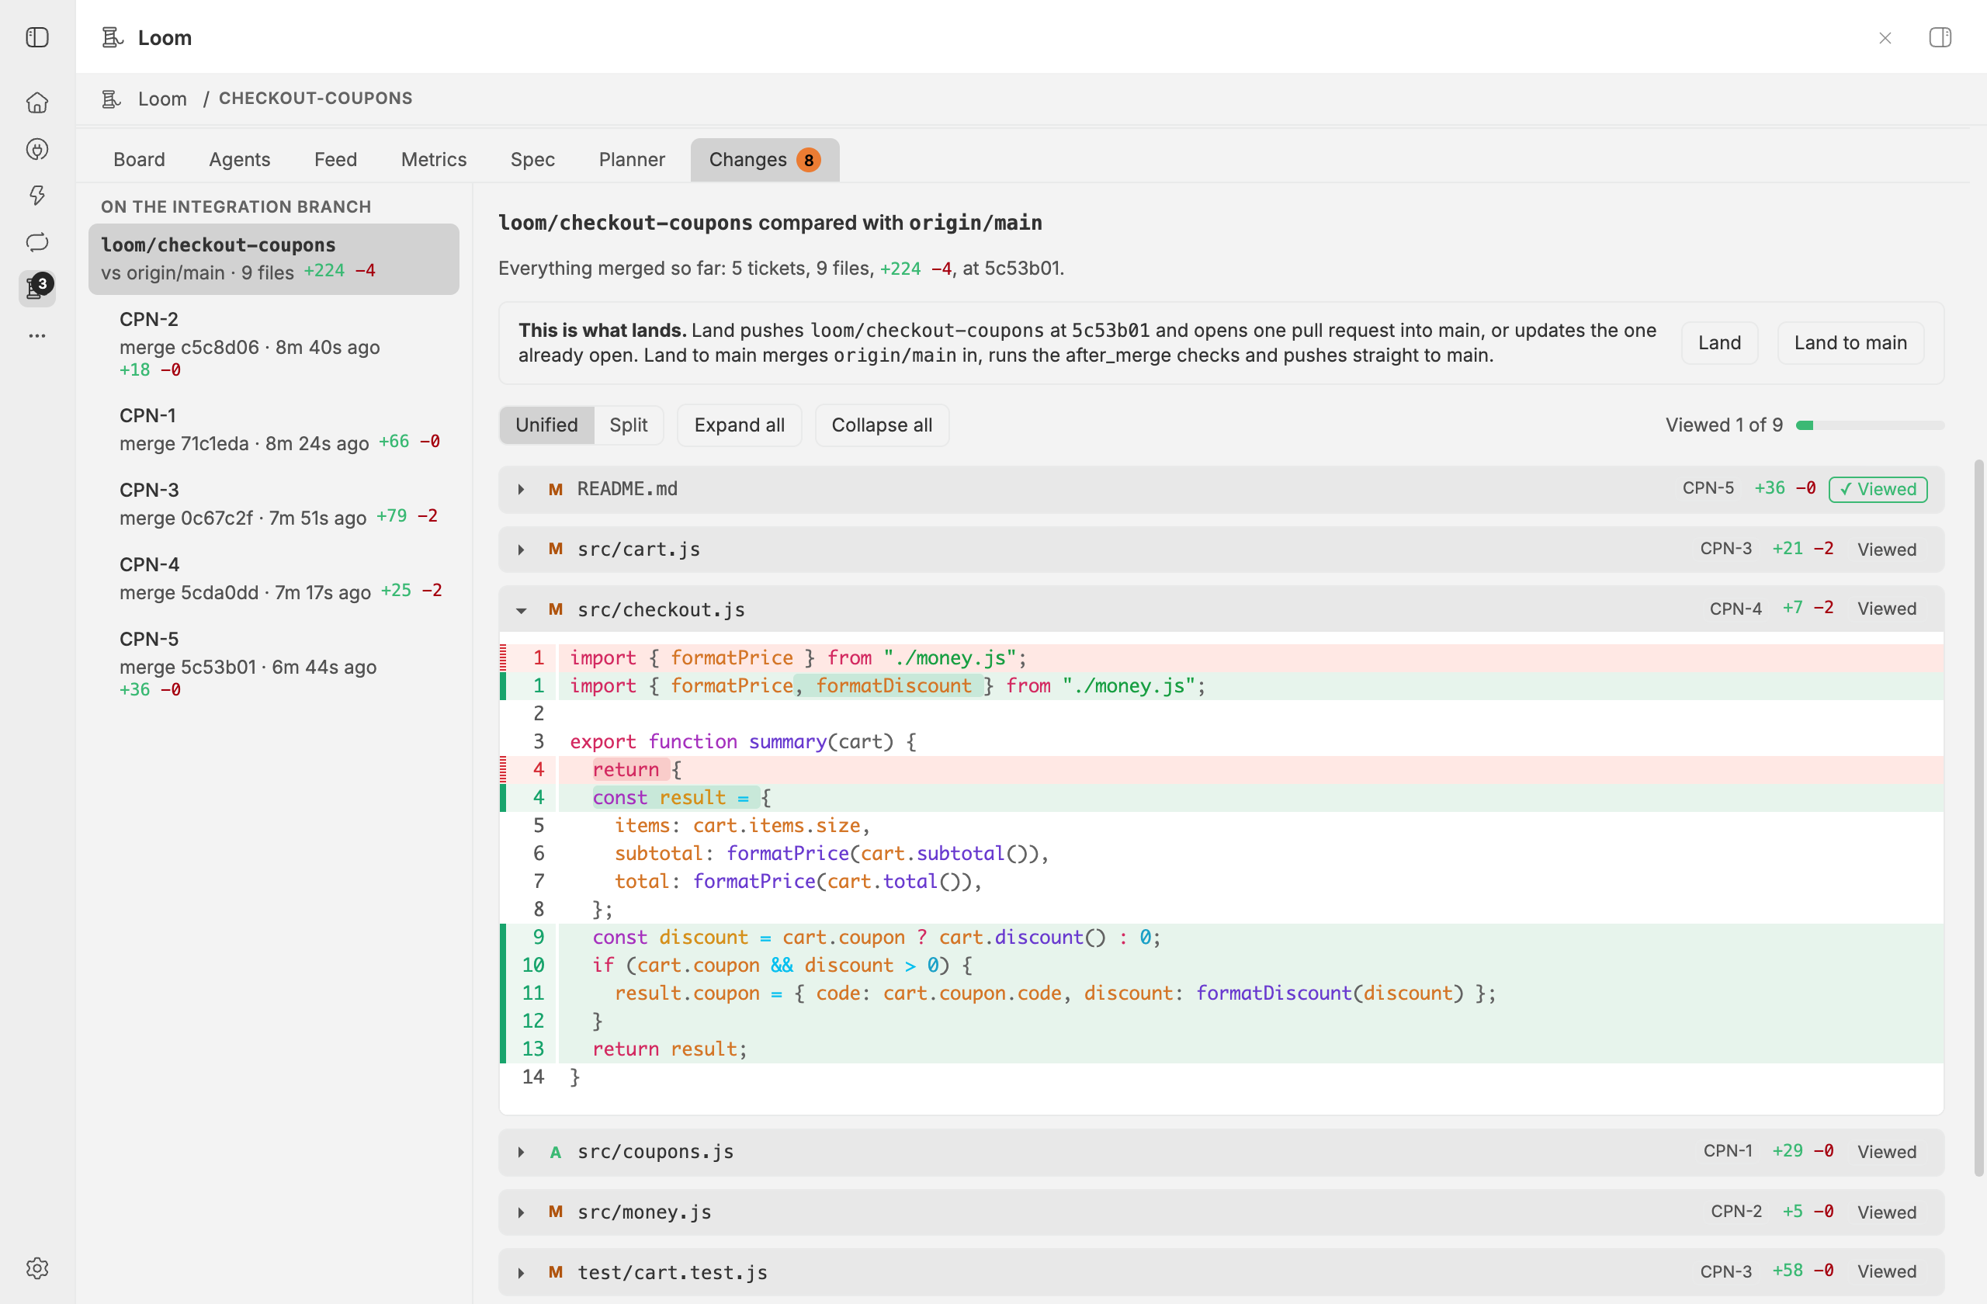The image size is (1987, 1304).
Task: Open the settings gear icon
Action: 36,1268
